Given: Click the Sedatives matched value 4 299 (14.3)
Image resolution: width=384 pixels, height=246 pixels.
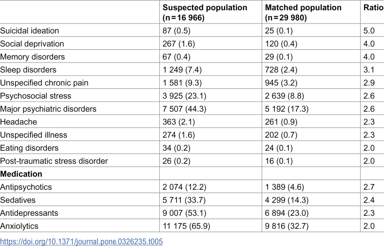Looking at the screenshot, I should [x=287, y=200].
